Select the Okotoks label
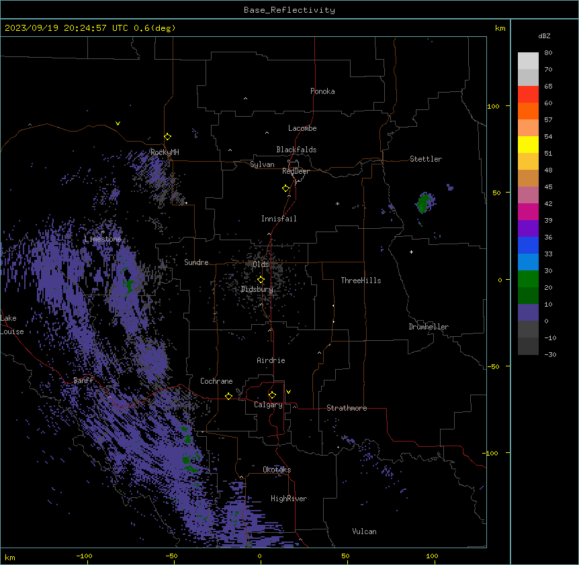Image resolution: width=579 pixels, height=565 pixels. coord(277,470)
